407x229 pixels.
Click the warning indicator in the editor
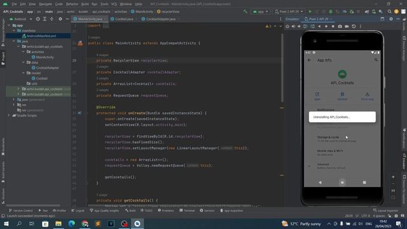pyautogui.click(x=268, y=26)
